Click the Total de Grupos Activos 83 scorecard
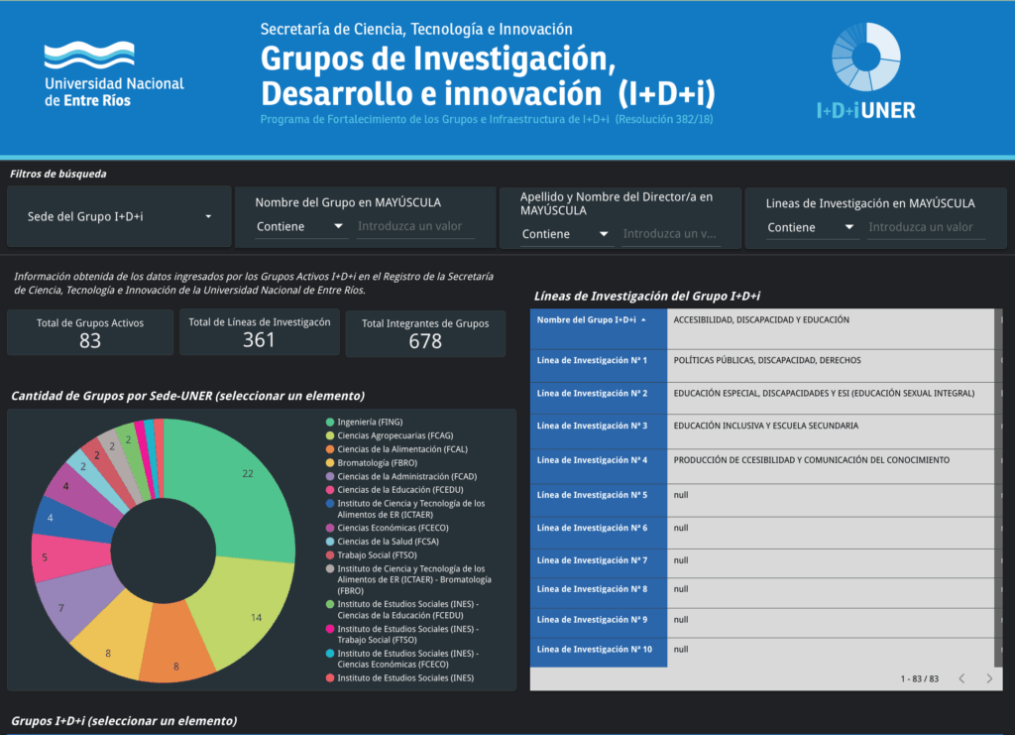This screenshot has width=1015, height=735. coord(90,333)
